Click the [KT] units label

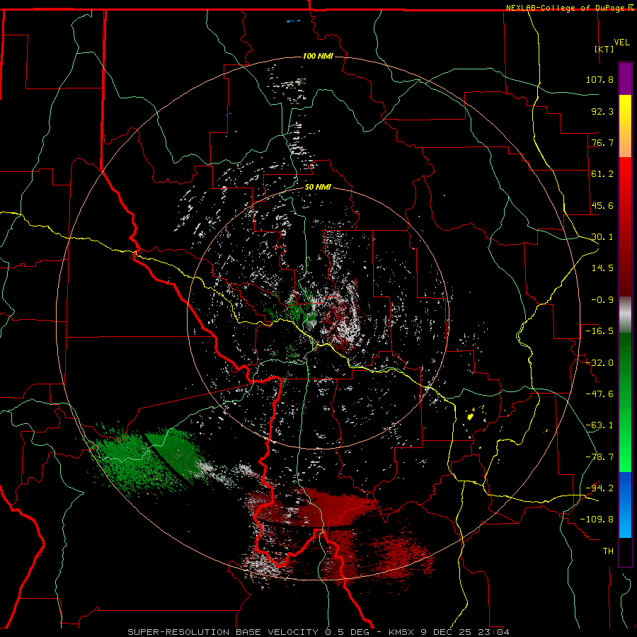(x=604, y=49)
